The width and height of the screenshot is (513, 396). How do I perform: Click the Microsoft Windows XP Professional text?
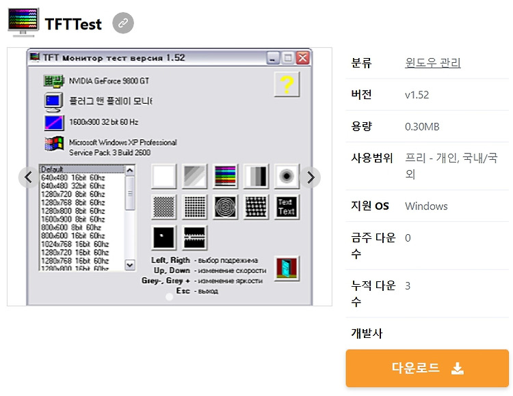pyautogui.click(x=122, y=142)
